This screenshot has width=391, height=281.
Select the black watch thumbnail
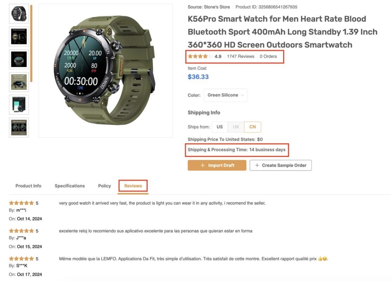(19, 14)
